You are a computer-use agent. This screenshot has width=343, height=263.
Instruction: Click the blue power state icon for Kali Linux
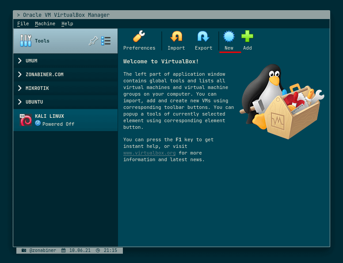pos(38,123)
